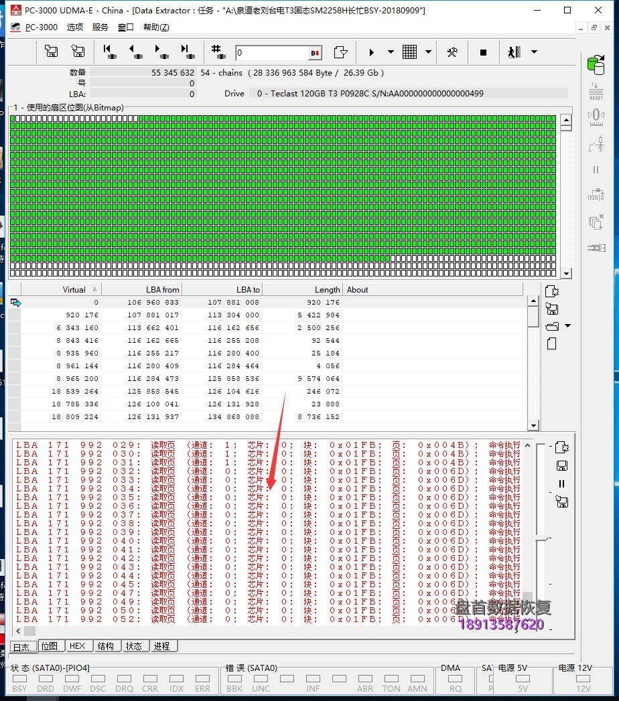Viewport: 619px width, 701px height.
Task: Click the jump to first sector icon
Action: point(110,52)
